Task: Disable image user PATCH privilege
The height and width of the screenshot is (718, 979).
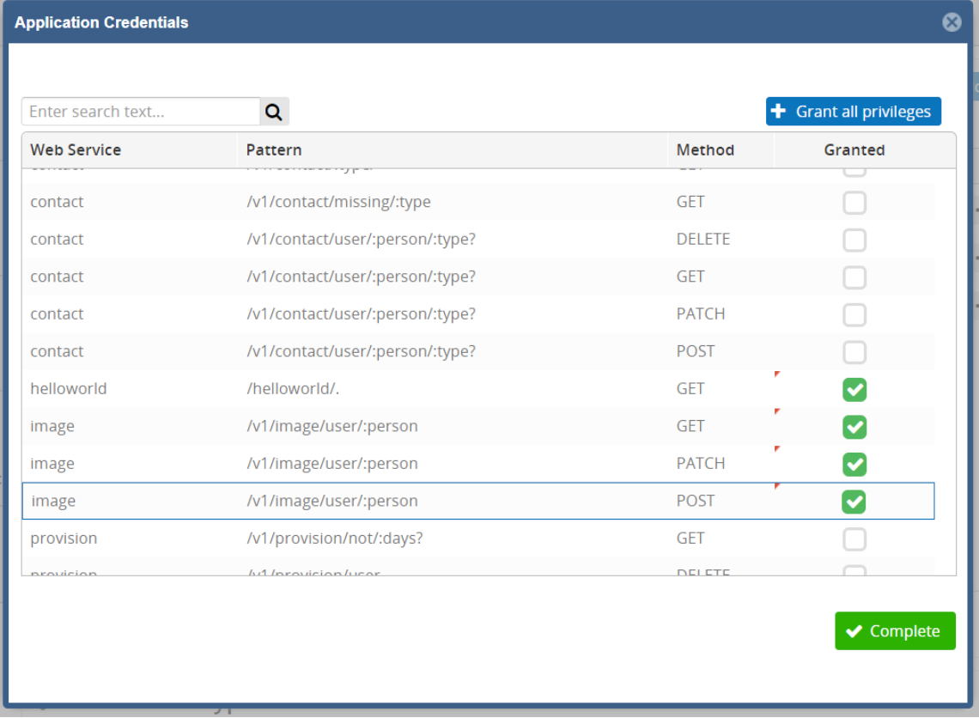Action: (854, 465)
